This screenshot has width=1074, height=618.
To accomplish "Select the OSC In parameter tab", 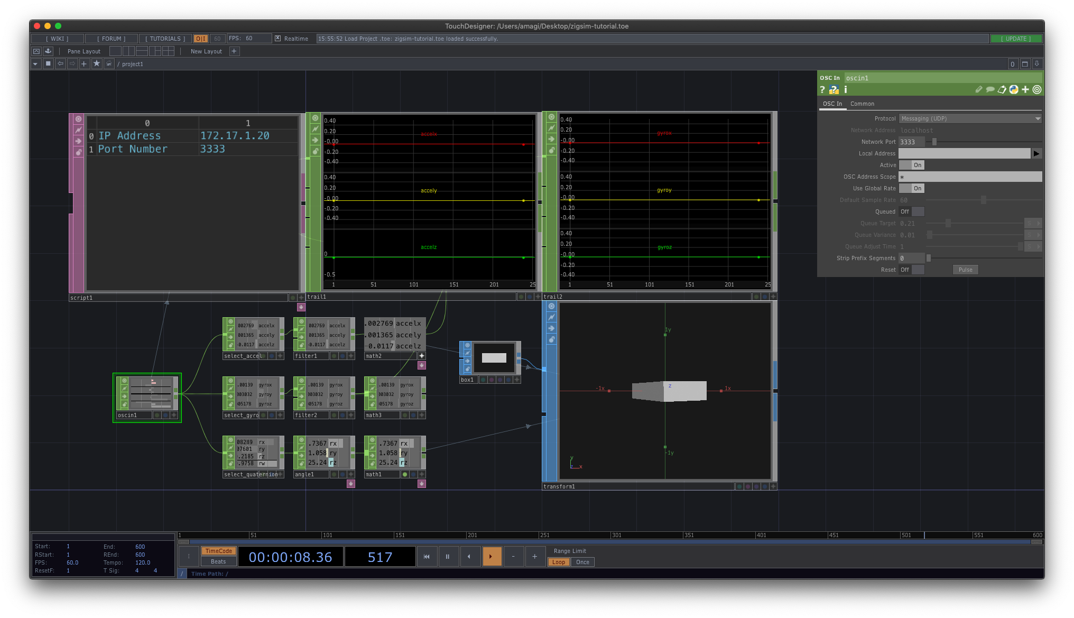I will click(x=832, y=104).
